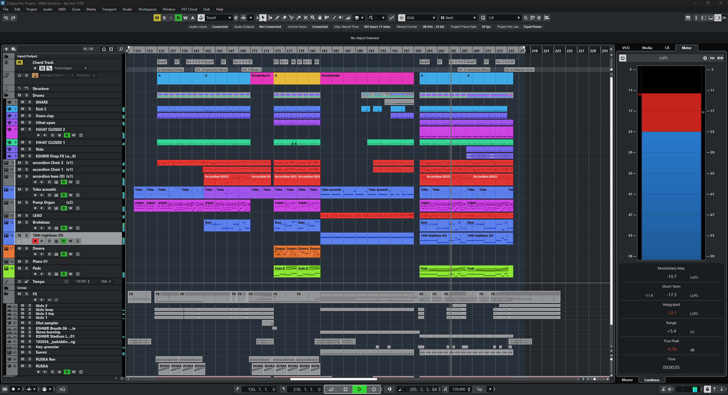The height and width of the screenshot is (395, 728).
Task: Select the Scissors split tool
Action: pyautogui.click(x=291, y=18)
